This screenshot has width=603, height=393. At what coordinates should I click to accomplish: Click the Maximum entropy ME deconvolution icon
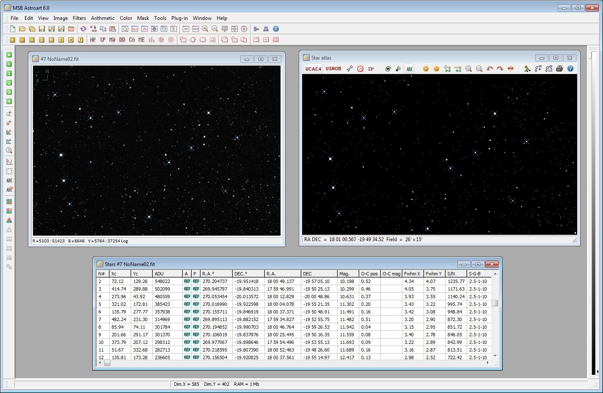click(x=142, y=39)
